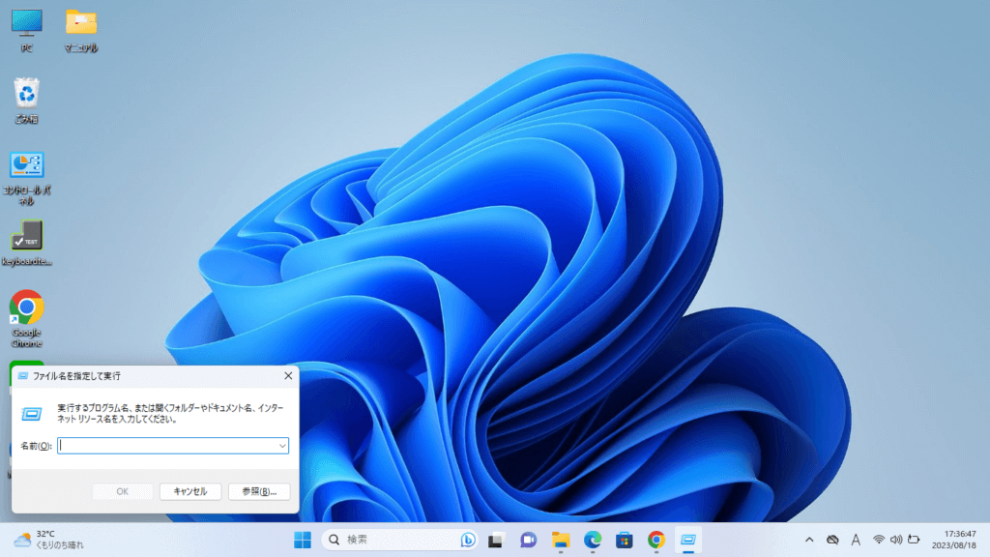990x557 pixels.
Task: Click into the 名前 text input field
Action: point(166,446)
